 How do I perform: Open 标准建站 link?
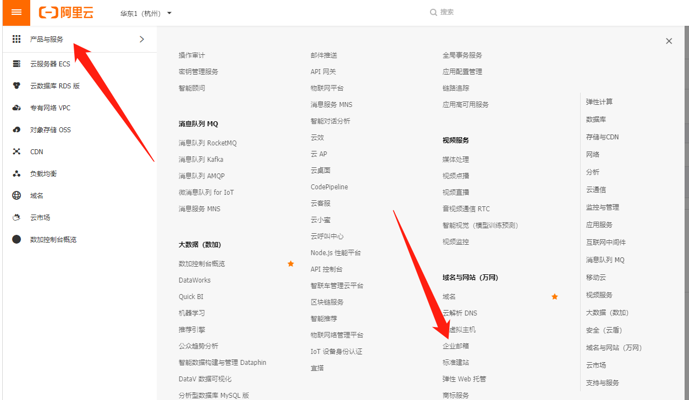point(456,363)
